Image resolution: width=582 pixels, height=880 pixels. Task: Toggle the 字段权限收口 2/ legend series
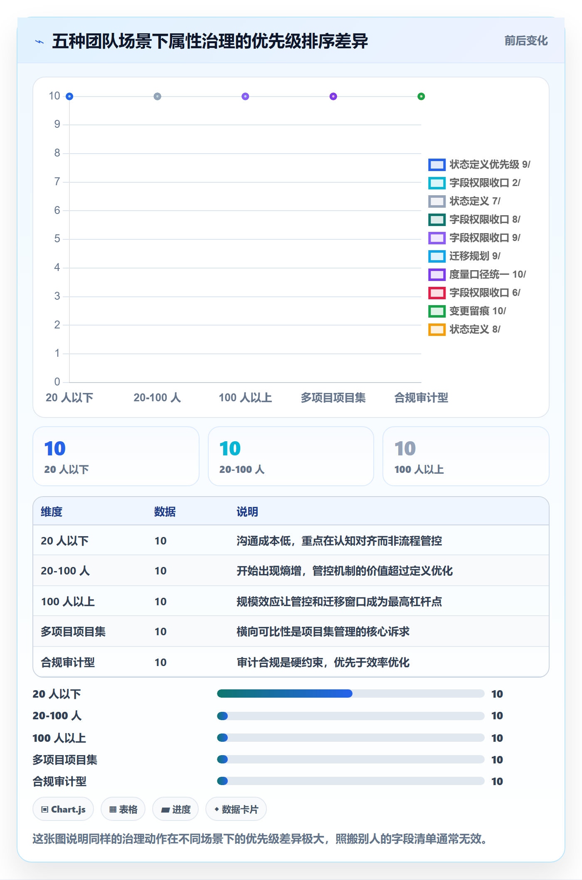[x=474, y=183]
